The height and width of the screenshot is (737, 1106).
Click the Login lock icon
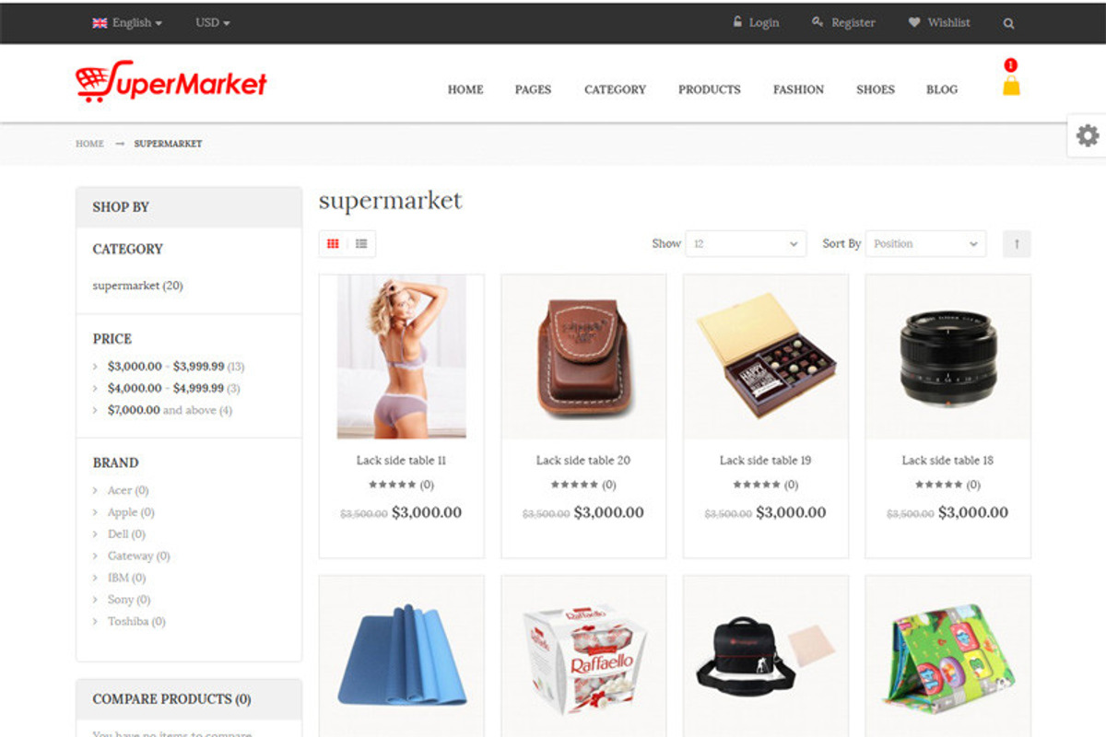tap(737, 22)
